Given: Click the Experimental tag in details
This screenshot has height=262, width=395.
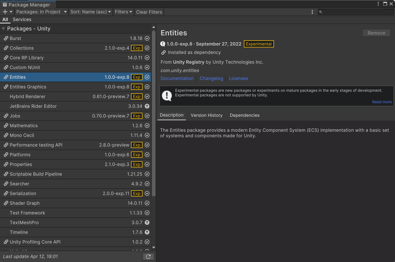Looking at the screenshot, I should (x=259, y=44).
